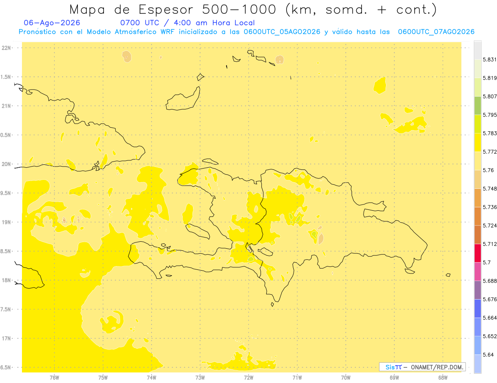Click the 72W longitude axis label
The image size is (497, 383).
[248, 378]
